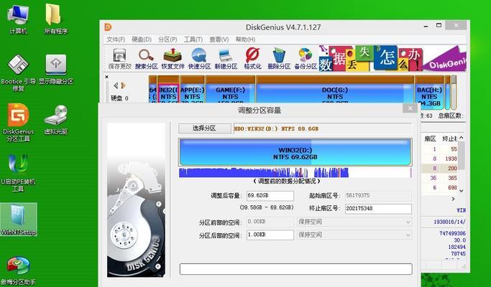Open the 恢复文件 recover files tool

click(x=173, y=59)
